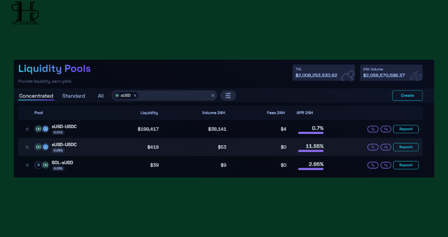Click the 0.25% fee tier badge
Viewport: 448px width, 237px height.
pos(58,150)
